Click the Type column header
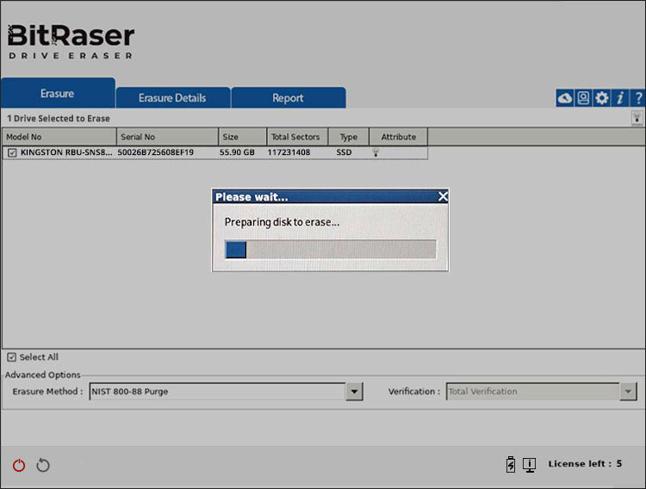This screenshot has width=646, height=489. (349, 137)
